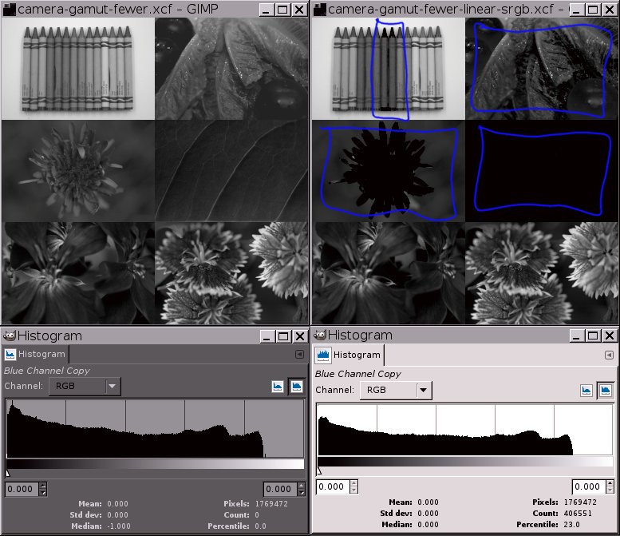Click range start field in right Histogram window
Screen dimensions: 620x536
coord(333,486)
